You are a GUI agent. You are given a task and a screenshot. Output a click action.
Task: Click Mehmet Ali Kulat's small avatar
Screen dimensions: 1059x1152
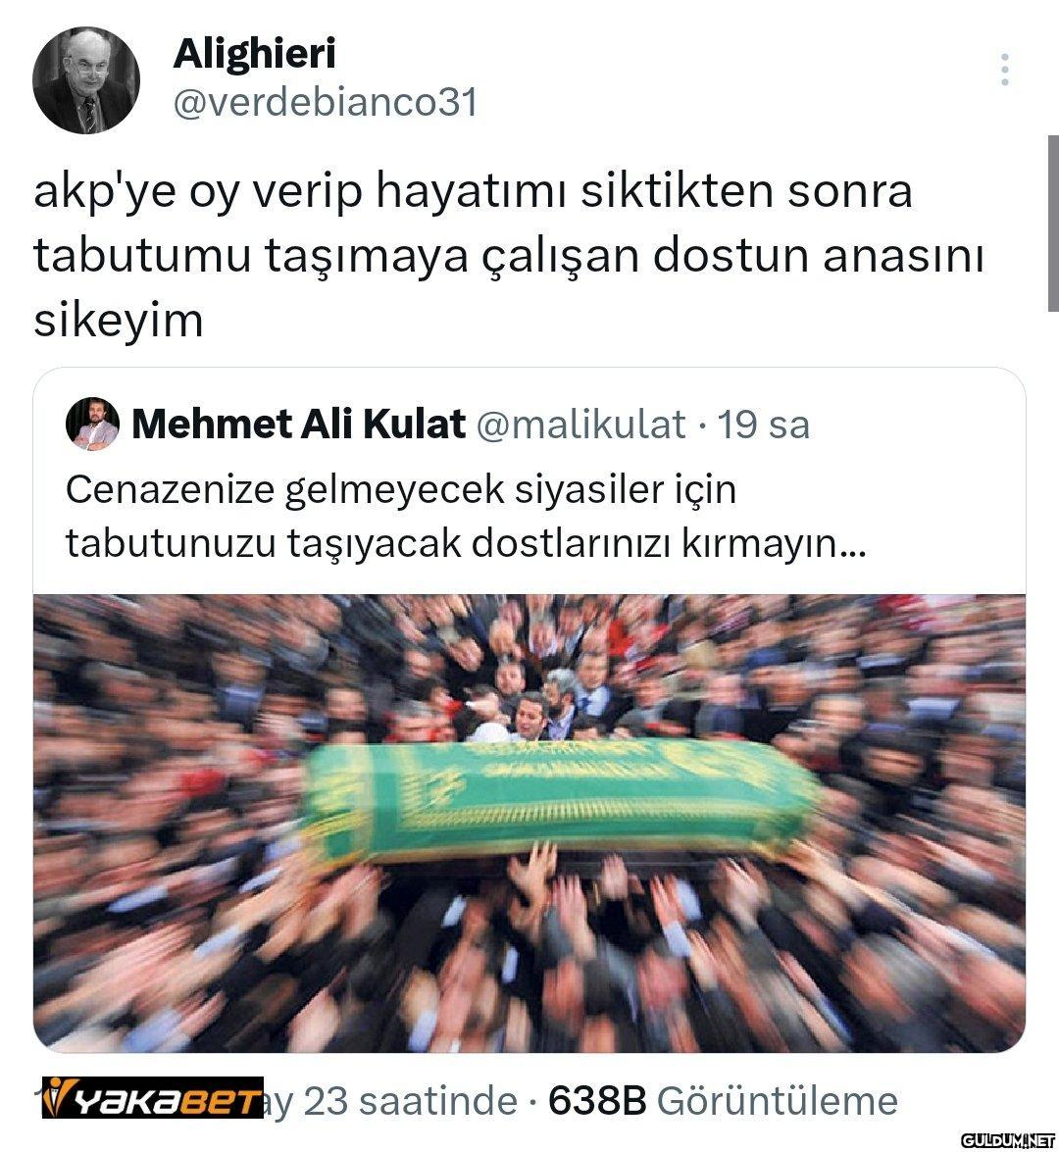coord(92,424)
